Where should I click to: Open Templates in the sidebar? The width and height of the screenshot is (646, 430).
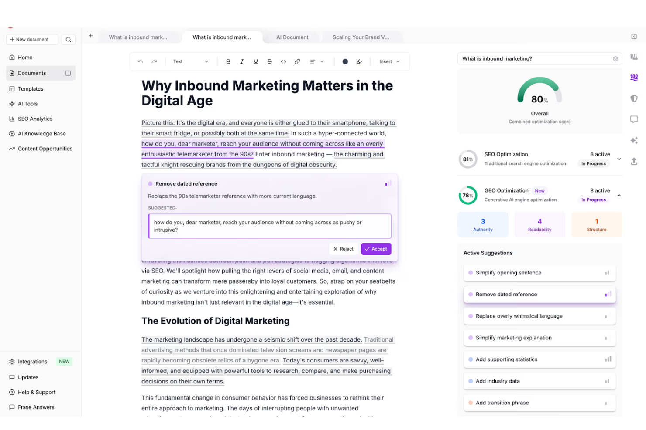coord(41,89)
